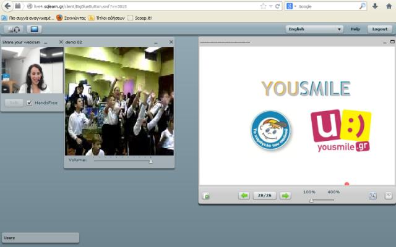Go to the browser home page icon
Viewport: 396px width, 247px height.
[x=389, y=6]
